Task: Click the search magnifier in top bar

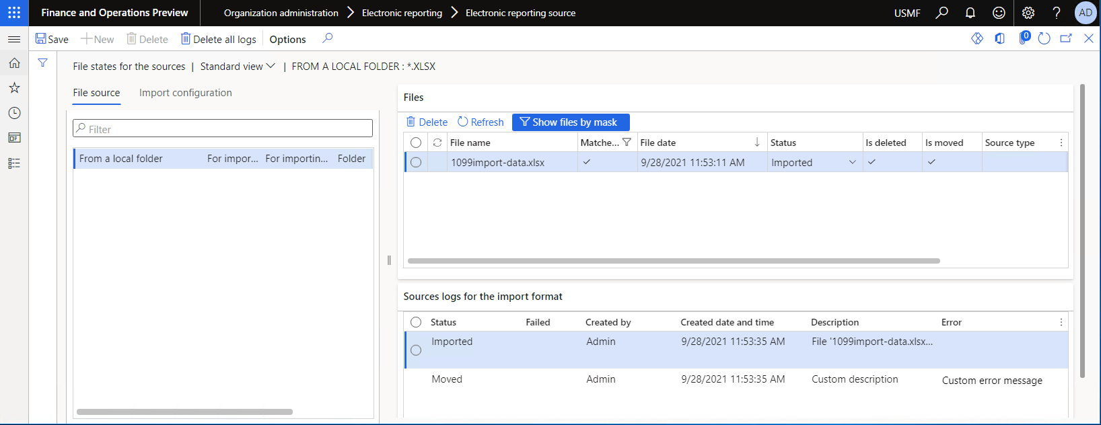Action: click(x=942, y=13)
